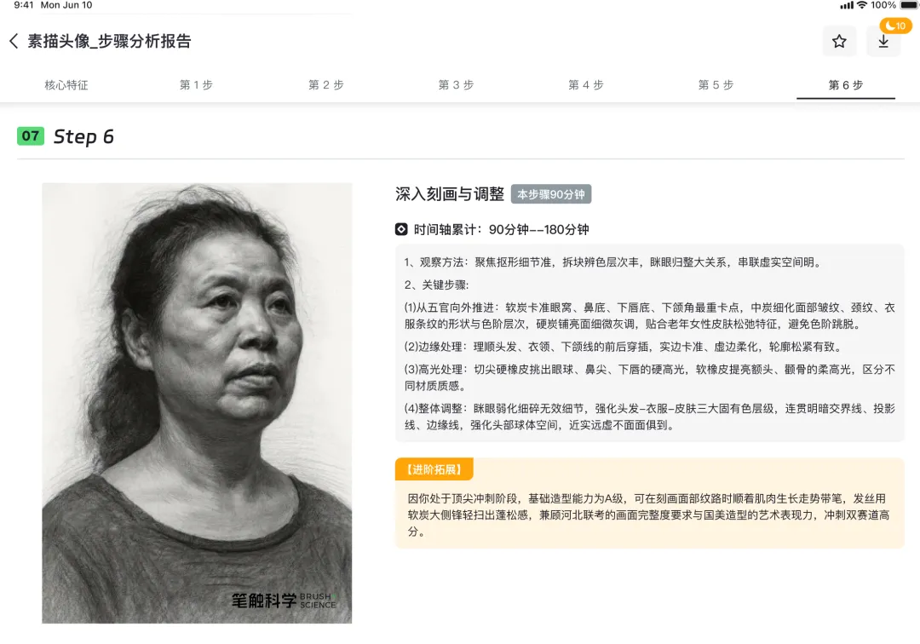This screenshot has width=920, height=644.
Task: Switch to the 核心特征 tab
Action: [66, 85]
